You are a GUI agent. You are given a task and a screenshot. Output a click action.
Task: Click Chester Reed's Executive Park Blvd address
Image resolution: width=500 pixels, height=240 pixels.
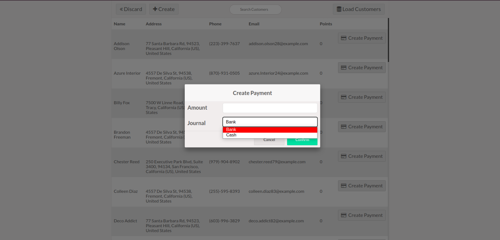(x=174, y=167)
